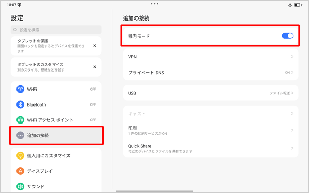Turn off the 機内モード toggle switch
The width and height of the screenshot is (309, 193).
(x=287, y=36)
